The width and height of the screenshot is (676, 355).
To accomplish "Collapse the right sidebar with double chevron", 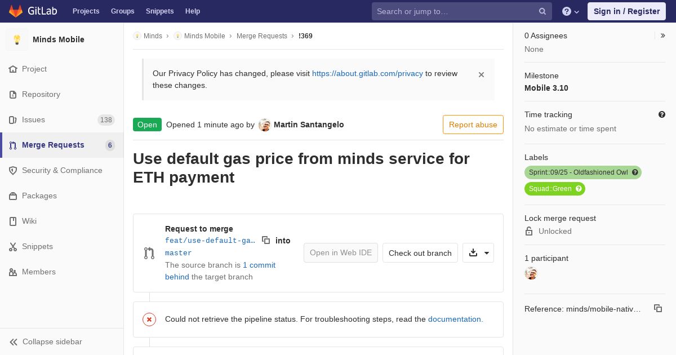I will click(x=663, y=35).
